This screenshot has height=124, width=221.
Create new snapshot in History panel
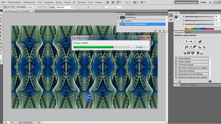(x=160, y=31)
